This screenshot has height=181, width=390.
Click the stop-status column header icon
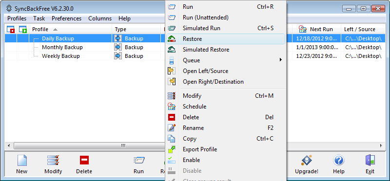pyautogui.click(x=11, y=29)
